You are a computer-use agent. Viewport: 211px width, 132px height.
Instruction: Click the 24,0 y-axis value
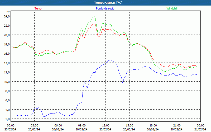(x=7, y=16)
